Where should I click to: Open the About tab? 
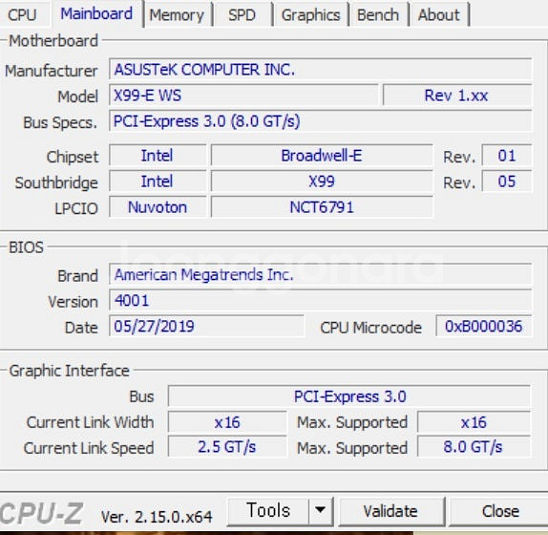[x=439, y=15]
